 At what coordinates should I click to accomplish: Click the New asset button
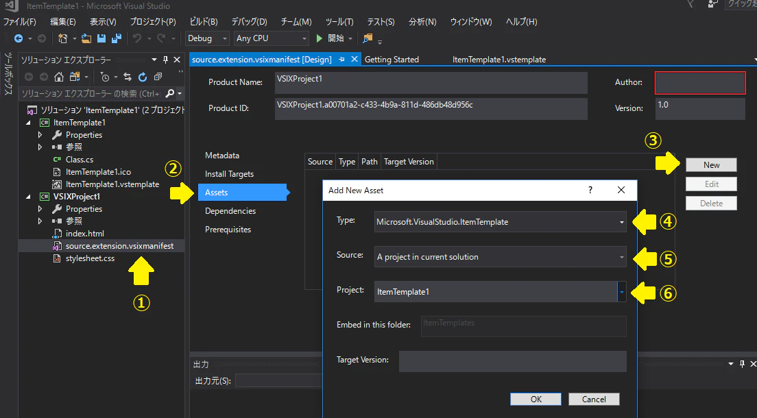(x=711, y=164)
